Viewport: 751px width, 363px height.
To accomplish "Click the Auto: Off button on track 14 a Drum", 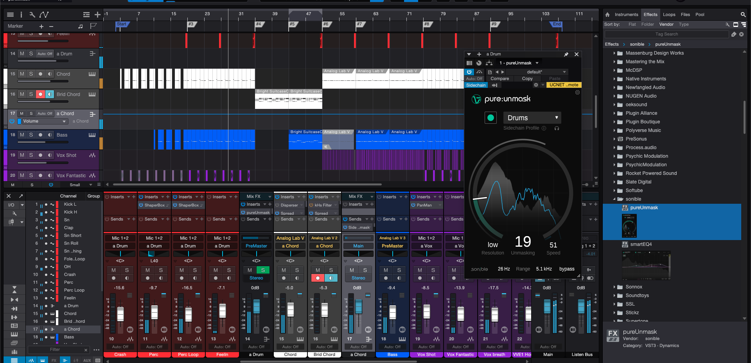I will [45, 54].
